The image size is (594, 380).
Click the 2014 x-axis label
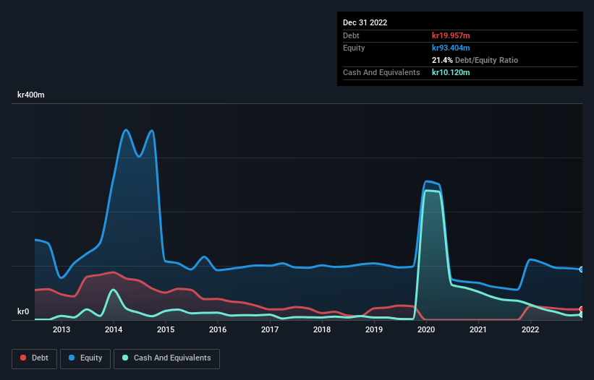click(114, 329)
